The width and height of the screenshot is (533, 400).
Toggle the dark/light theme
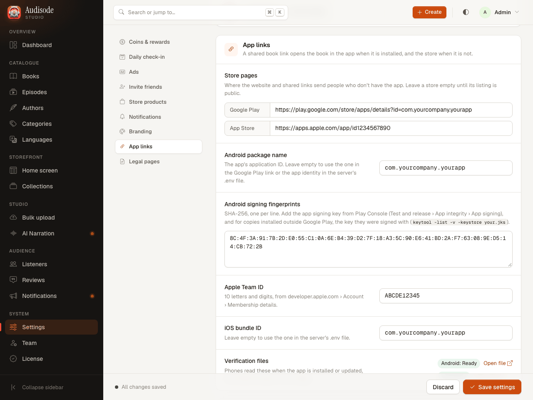point(466,12)
